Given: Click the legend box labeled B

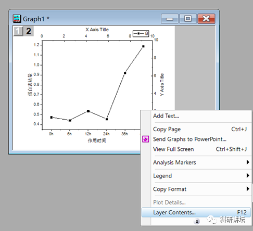Looking at the screenshot, I should 141,33.
